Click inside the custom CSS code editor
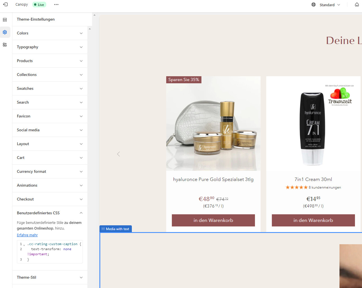The width and height of the screenshot is (362, 288). click(50, 252)
